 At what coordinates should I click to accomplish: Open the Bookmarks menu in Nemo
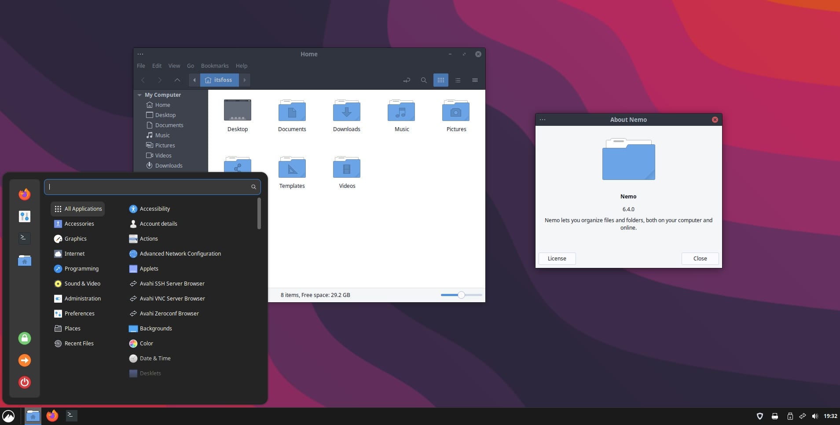point(215,66)
